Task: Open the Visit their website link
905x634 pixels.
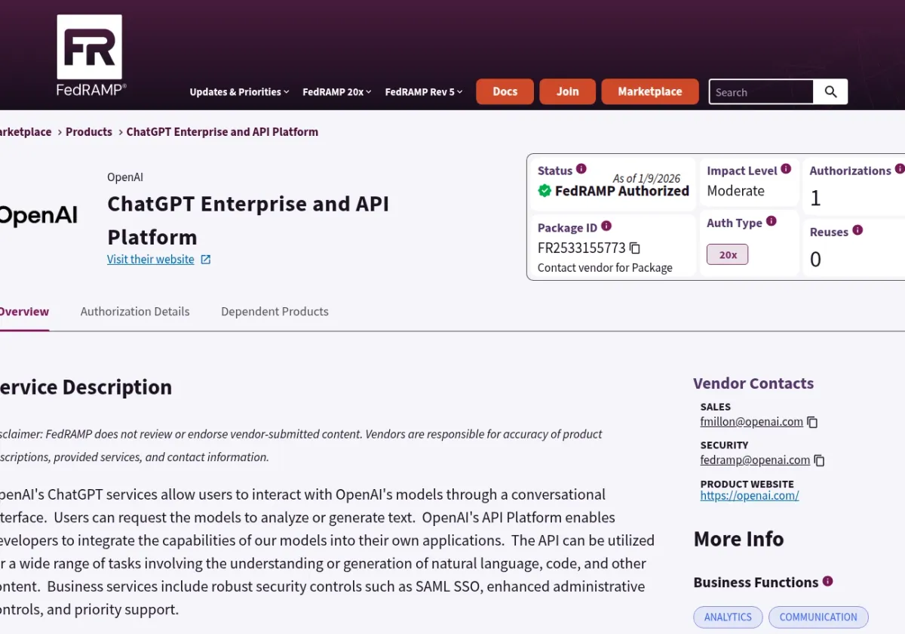Action: [x=151, y=259]
